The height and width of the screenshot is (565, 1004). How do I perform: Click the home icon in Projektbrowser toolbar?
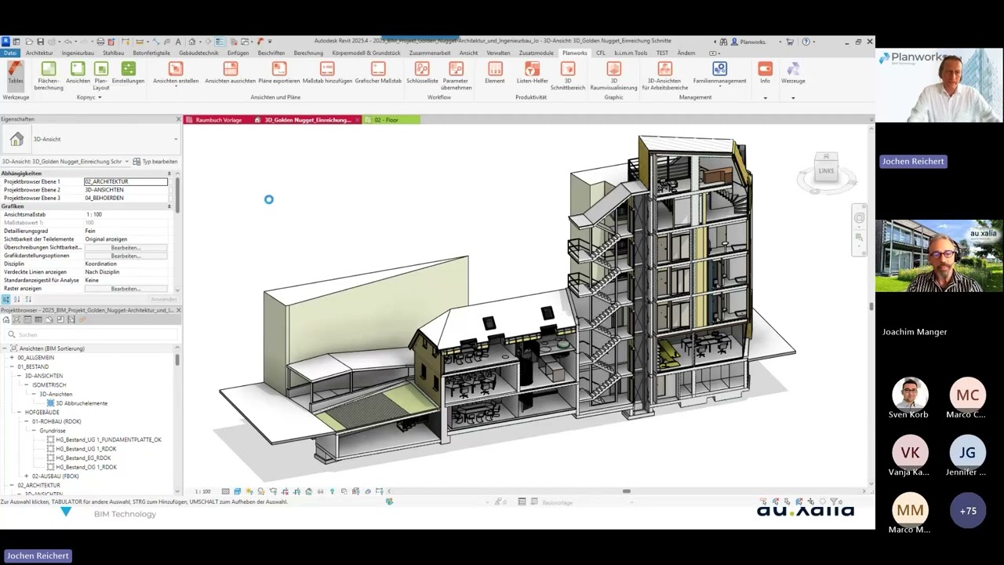tap(5, 319)
